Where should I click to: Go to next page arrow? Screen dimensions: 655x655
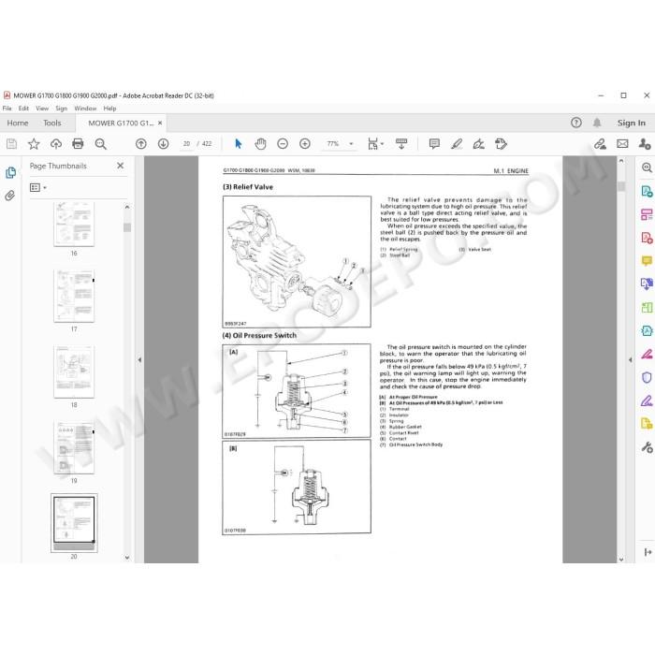point(164,144)
